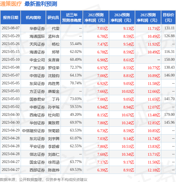
Task: Select the 报告日期 column header
Action: click(11, 18)
